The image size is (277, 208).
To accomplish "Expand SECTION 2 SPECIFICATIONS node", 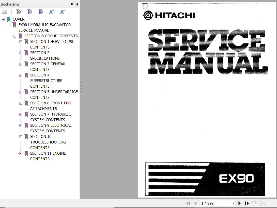I will click(x=21, y=53).
